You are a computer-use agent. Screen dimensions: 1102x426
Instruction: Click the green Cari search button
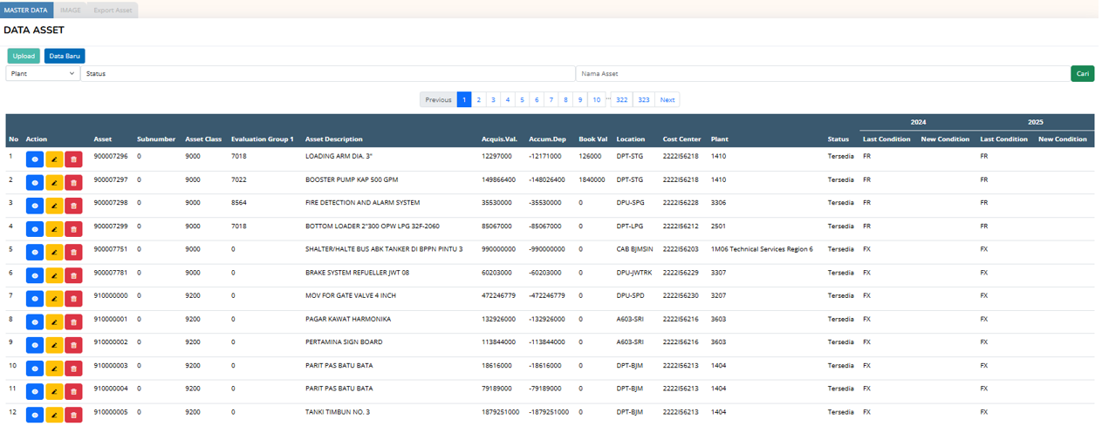tap(1082, 74)
